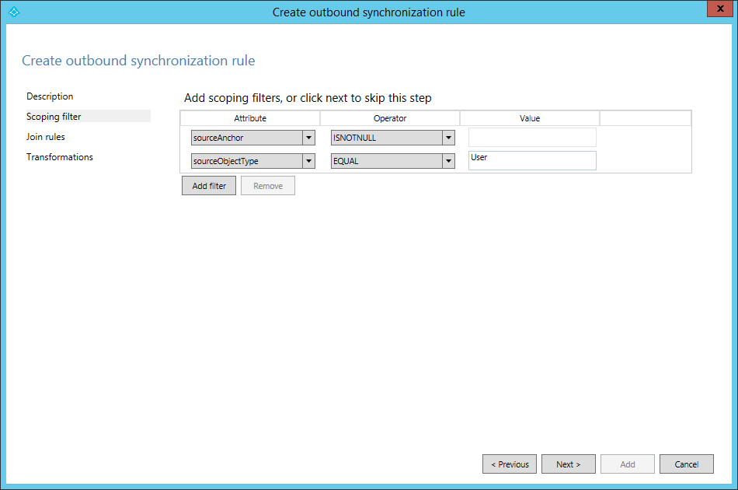
Task: Click the Operator column header
Action: (390, 118)
